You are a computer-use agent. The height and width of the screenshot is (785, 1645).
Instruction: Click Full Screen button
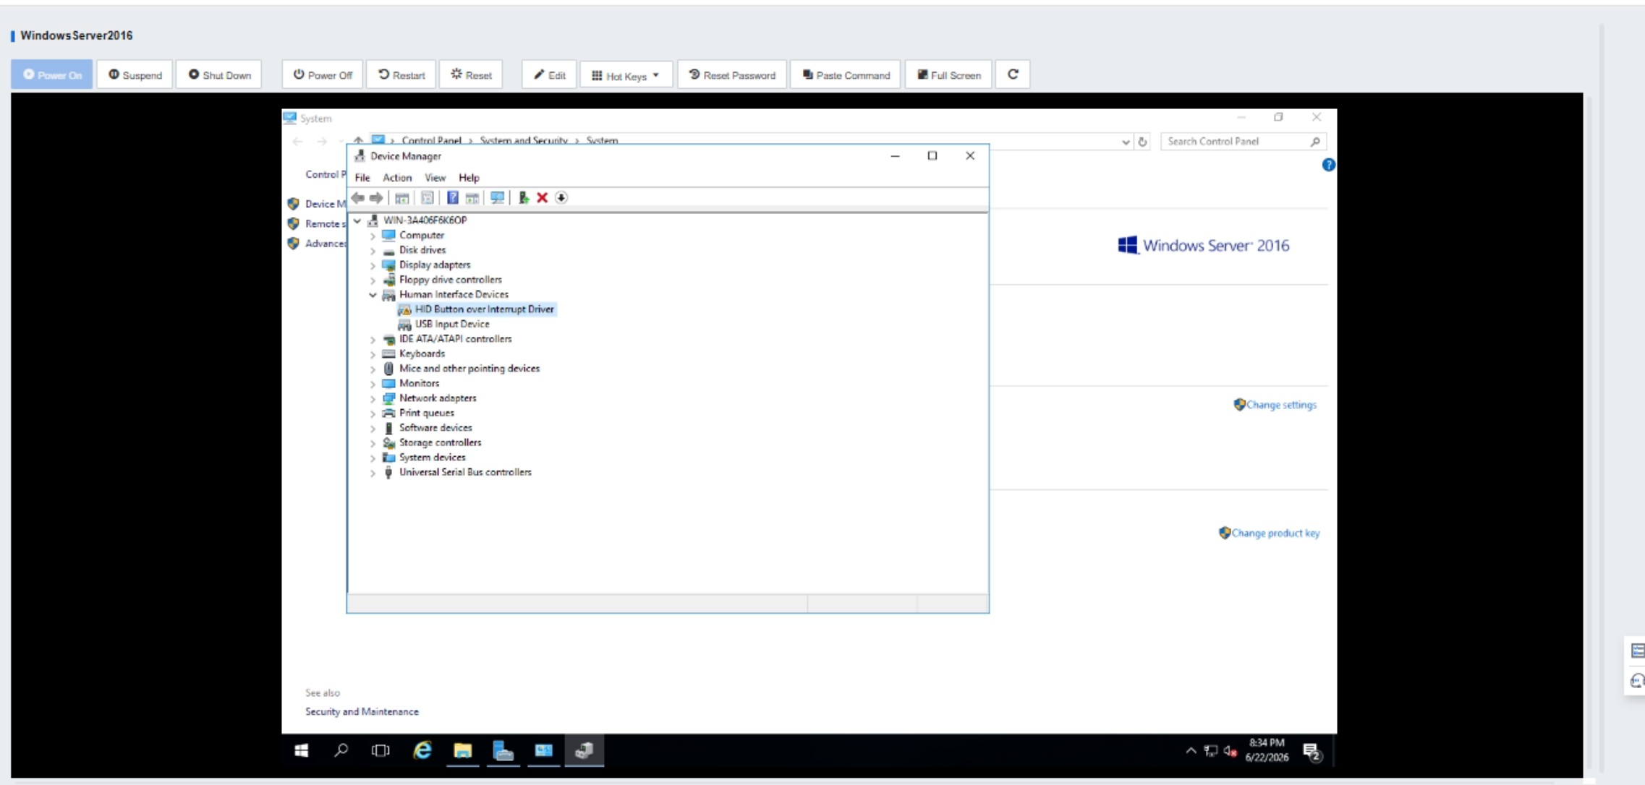point(948,74)
